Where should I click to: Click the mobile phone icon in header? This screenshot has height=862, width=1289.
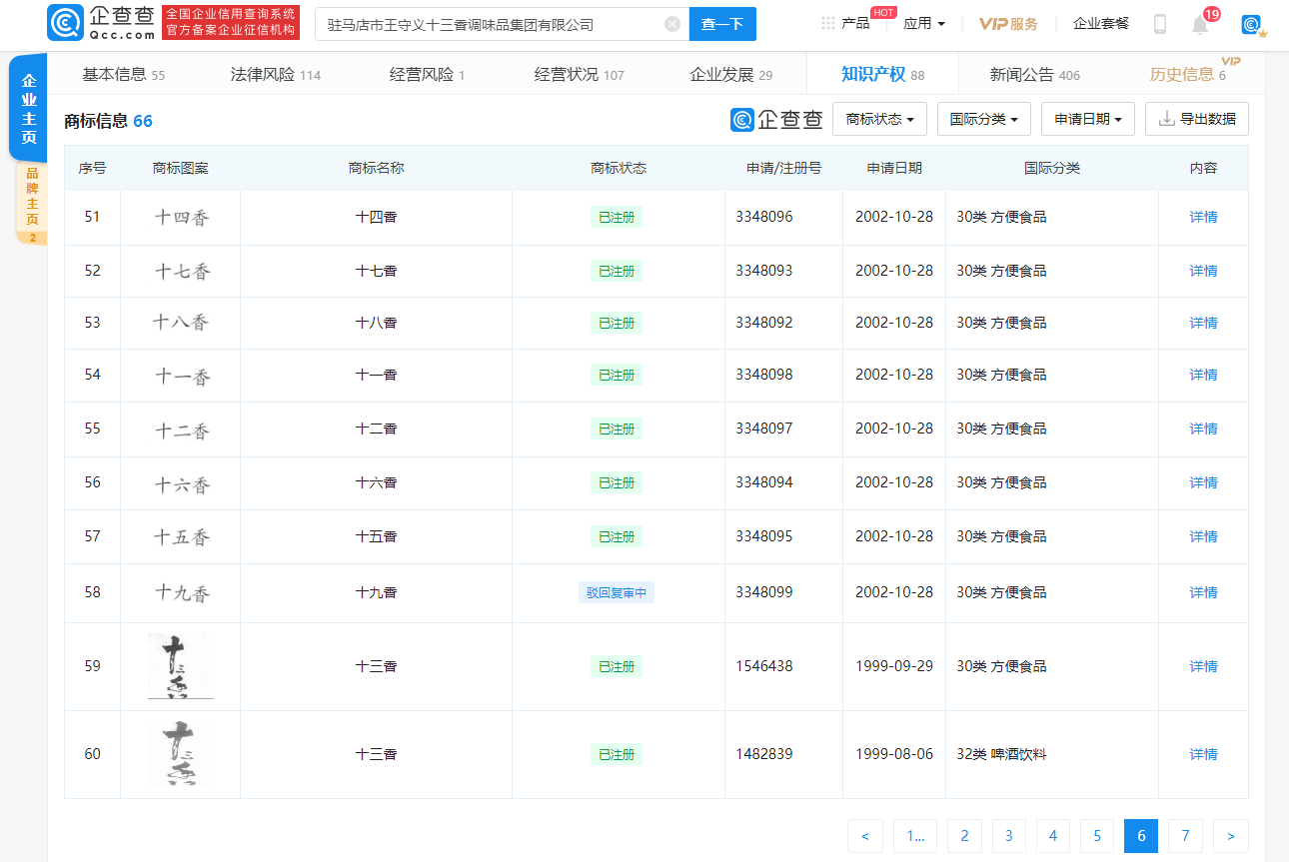1160,24
